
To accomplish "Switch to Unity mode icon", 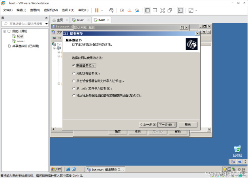I will tap(170, 10).
